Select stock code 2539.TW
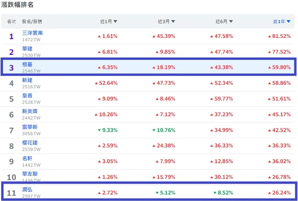Image resolution: width=298 pixels, height=201 pixels. [x=31, y=149]
